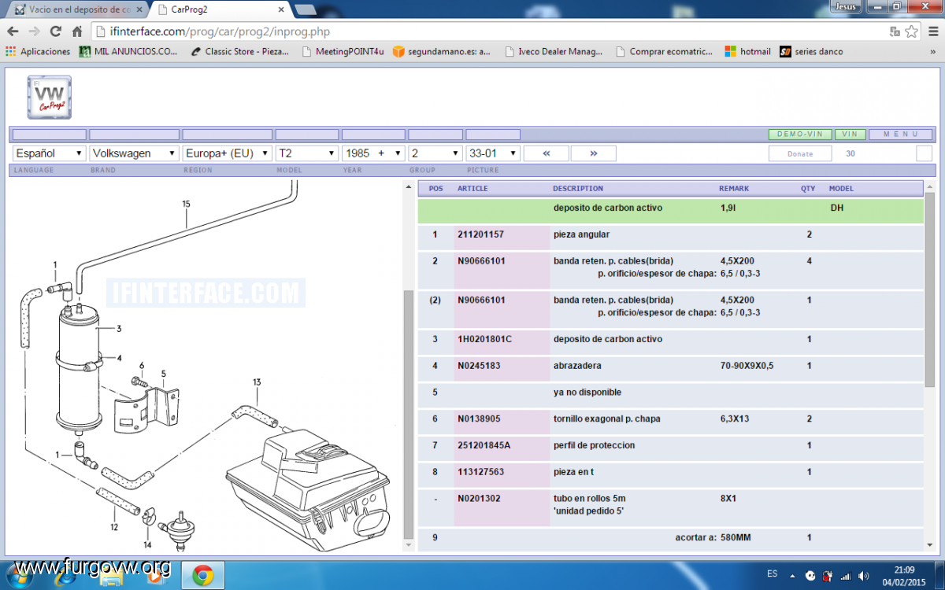The width and height of the screenshot is (945, 590).
Task: Open segundamano.es bookmark
Action: 442,52
